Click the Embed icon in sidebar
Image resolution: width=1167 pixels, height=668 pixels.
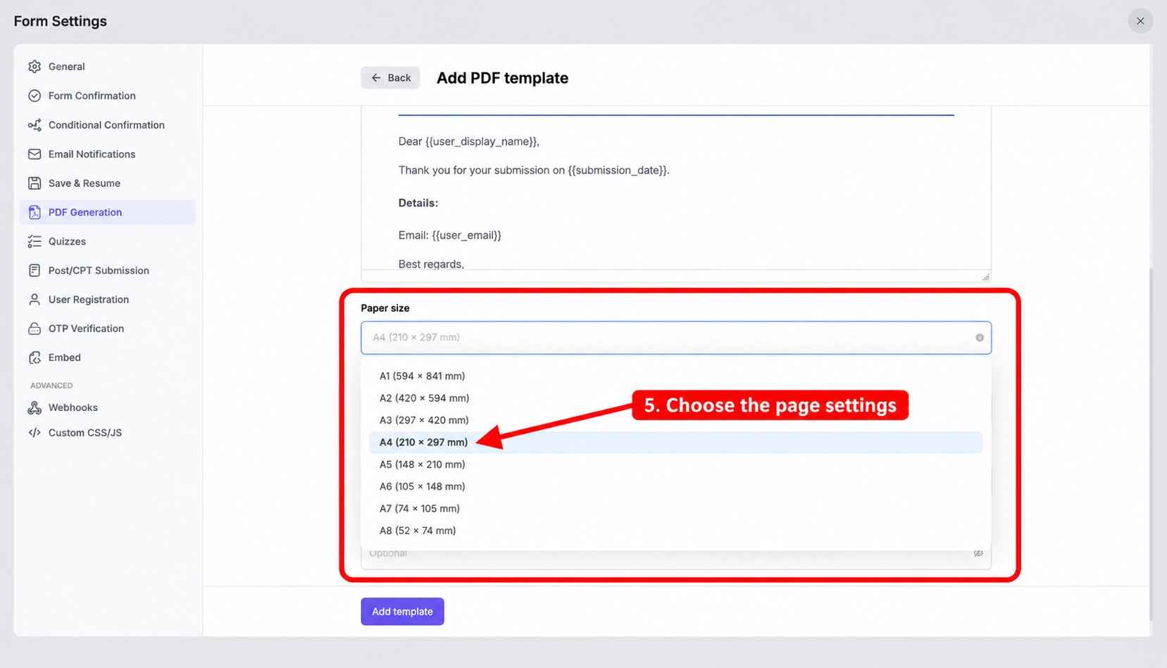(x=35, y=358)
